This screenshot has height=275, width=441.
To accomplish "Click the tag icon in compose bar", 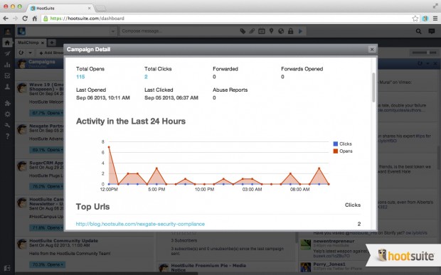I will click(243, 31).
